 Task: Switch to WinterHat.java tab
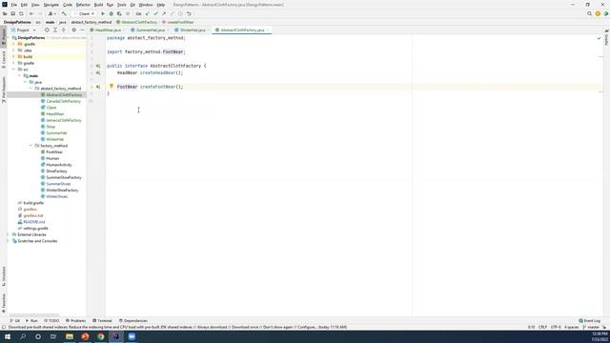tap(193, 30)
